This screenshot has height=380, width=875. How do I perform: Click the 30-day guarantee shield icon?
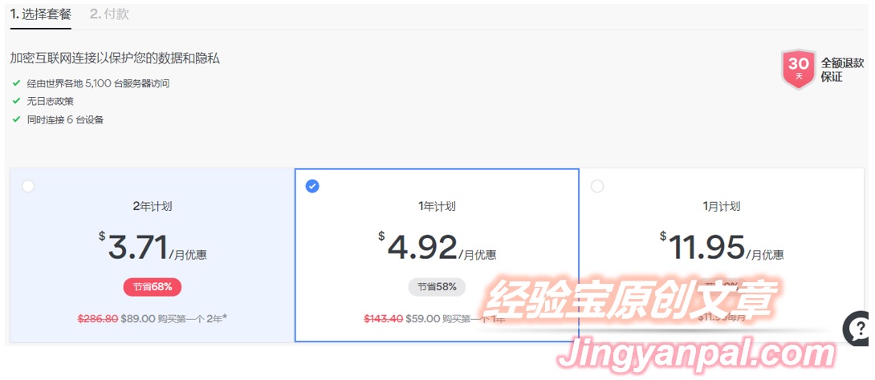[799, 69]
